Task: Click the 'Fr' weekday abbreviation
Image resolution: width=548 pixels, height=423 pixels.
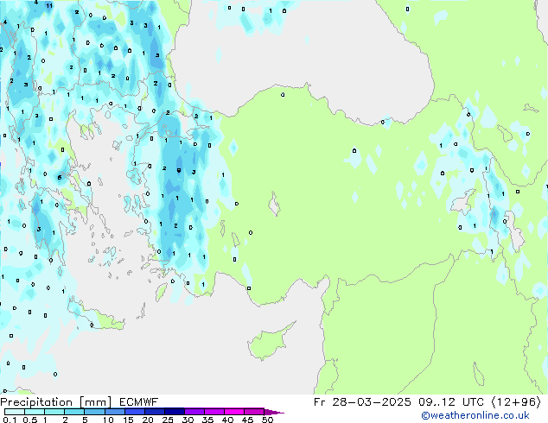Action: [x=320, y=402]
